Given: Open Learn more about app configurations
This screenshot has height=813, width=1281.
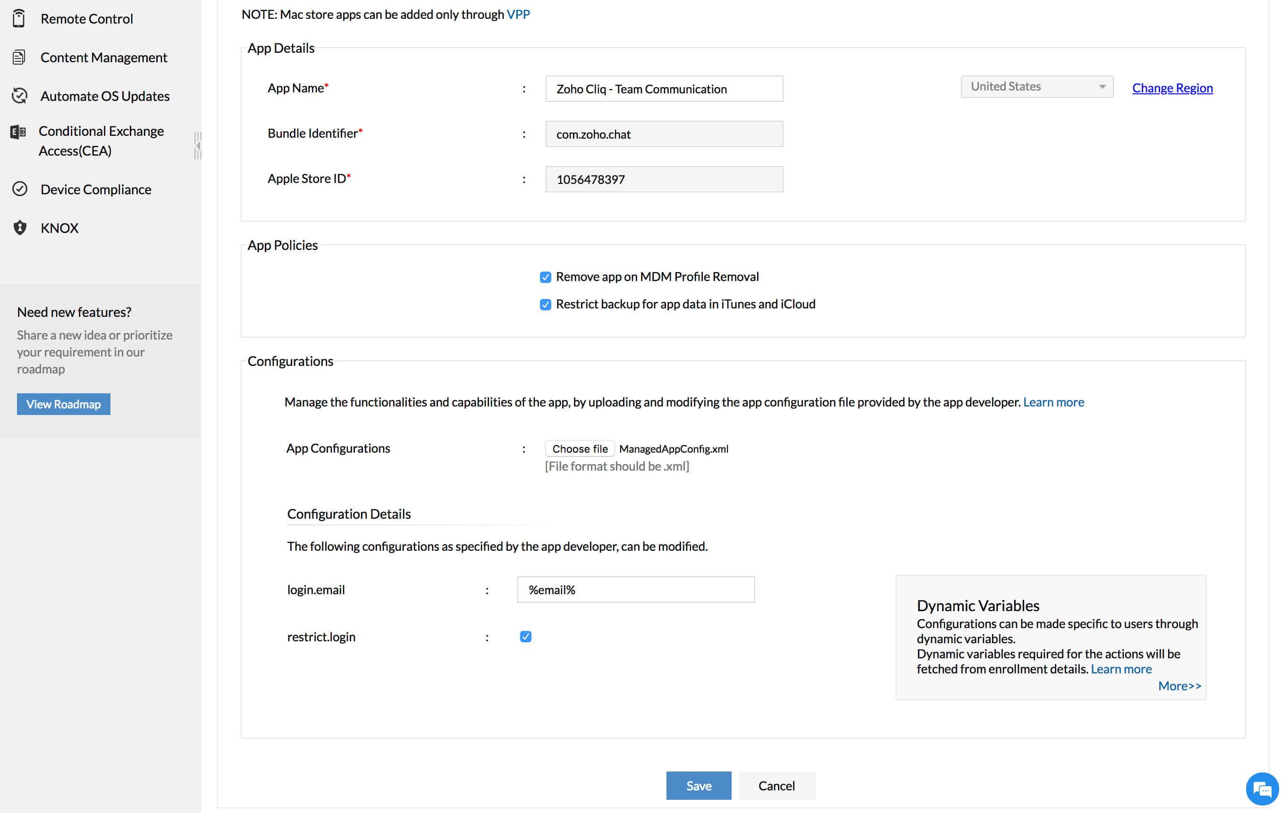Looking at the screenshot, I should click(1053, 402).
